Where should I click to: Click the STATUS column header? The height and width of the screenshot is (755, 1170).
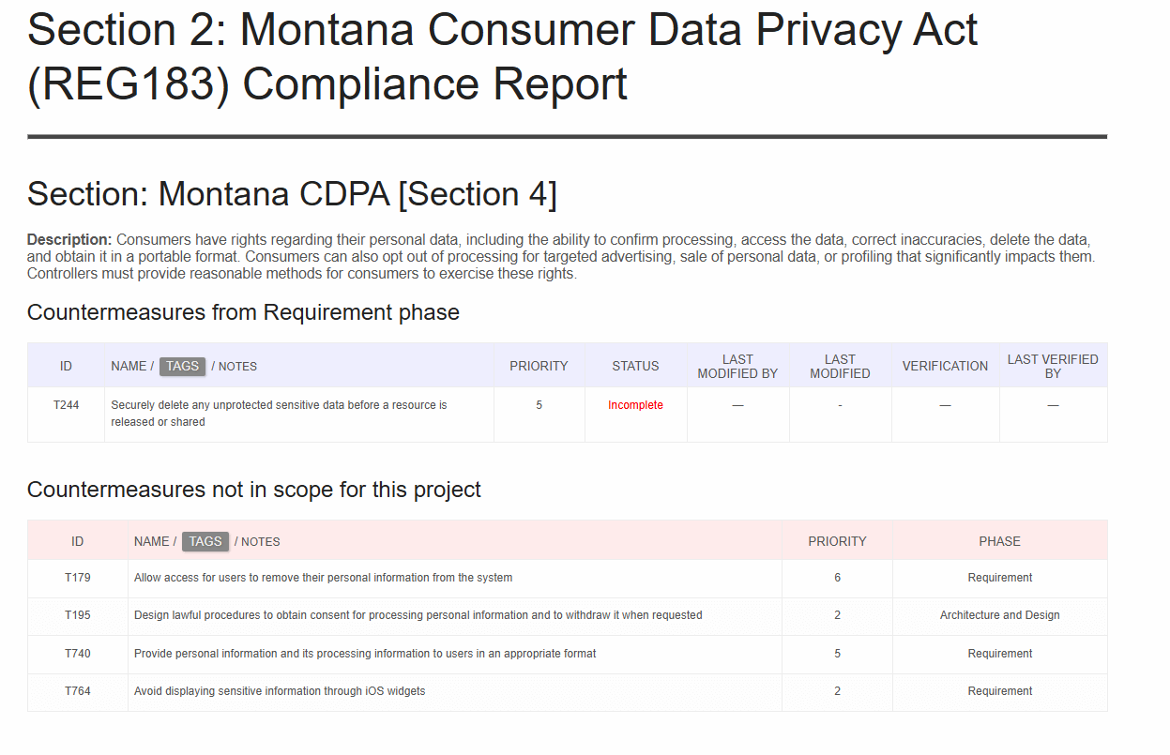click(635, 366)
